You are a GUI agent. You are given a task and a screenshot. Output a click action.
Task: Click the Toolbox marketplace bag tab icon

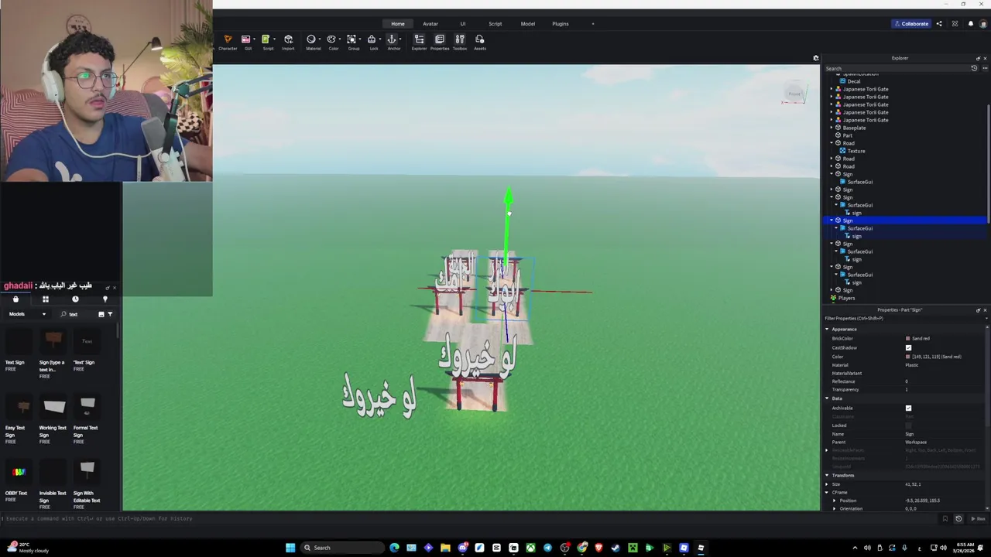pyautogui.click(x=15, y=299)
